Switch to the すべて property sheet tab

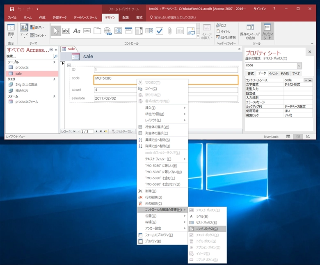coord(296,74)
